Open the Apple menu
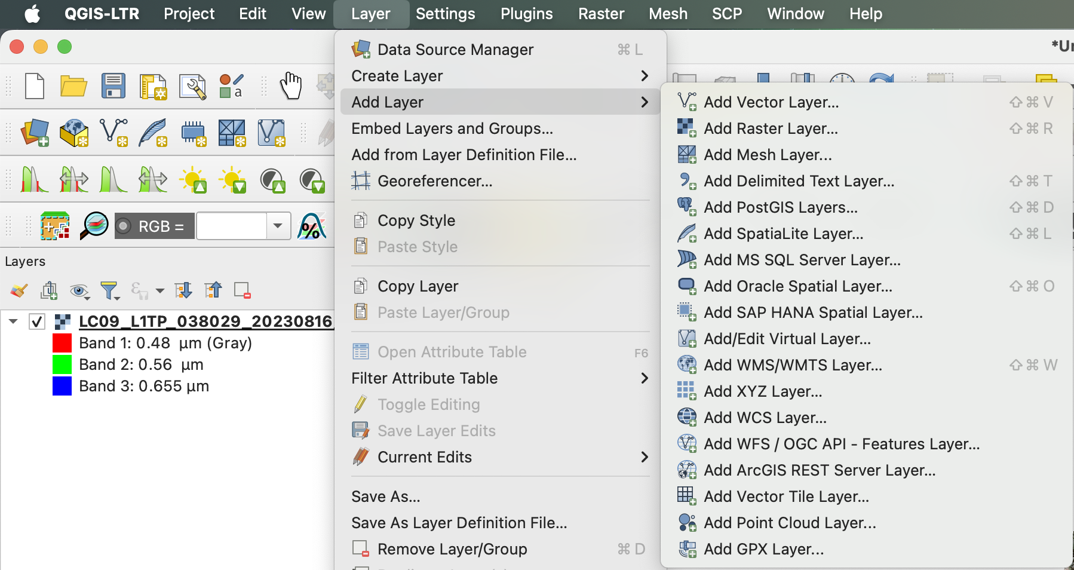1074x570 pixels. pyautogui.click(x=32, y=14)
